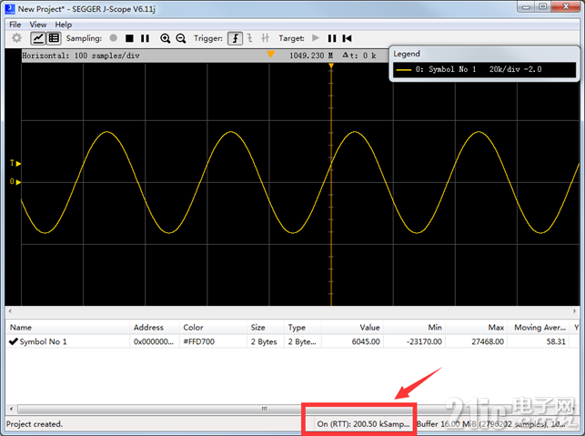
Task: Sort by the Max column
Action: [476, 328]
